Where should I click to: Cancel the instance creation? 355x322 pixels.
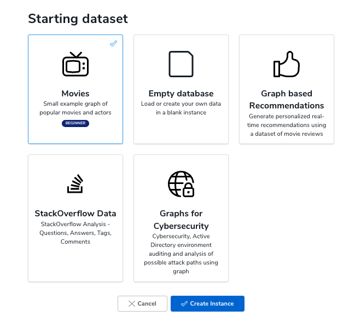pos(142,303)
